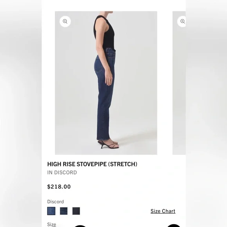Pick the black color swatch
227x227 pixels.
pyautogui.click(x=76, y=211)
